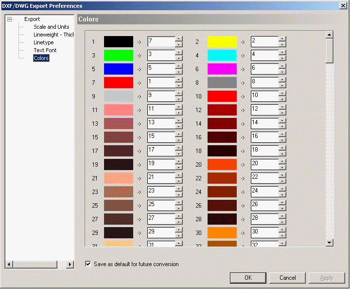350x289 pixels.
Task: Collapse the Export tree node
Action: (x=9, y=19)
